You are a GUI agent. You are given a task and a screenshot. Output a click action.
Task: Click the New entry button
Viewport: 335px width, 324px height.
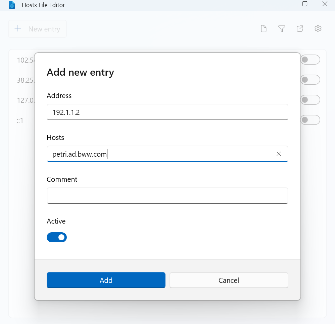[x=37, y=29]
